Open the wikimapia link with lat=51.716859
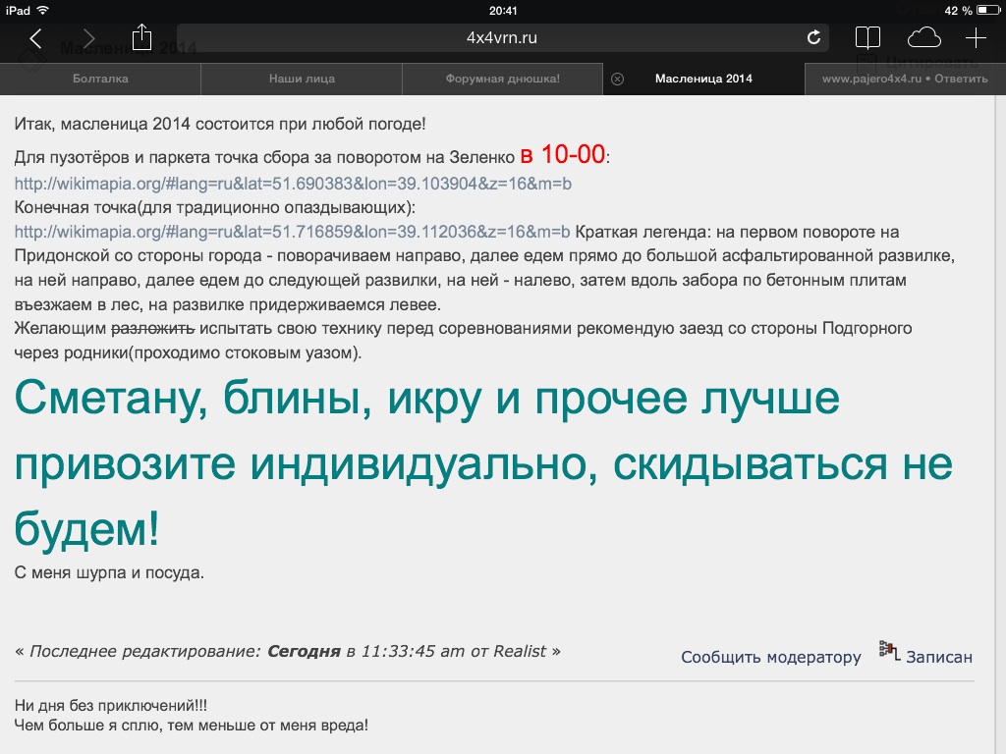This screenshot has height=754, width=1006. coord(292,232)
